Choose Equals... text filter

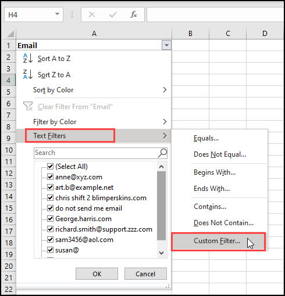click(219, 138)
